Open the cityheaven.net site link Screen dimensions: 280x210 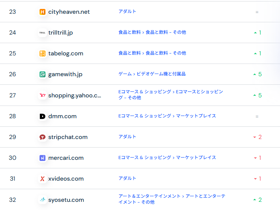(x=69, y=12)
